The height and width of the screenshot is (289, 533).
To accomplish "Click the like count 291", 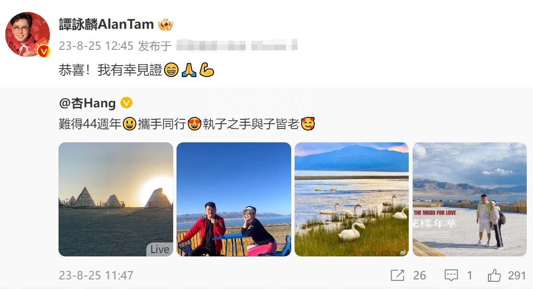I will tap(517, 275).
